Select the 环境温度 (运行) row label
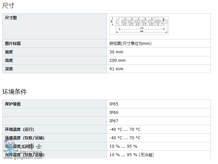 19,130
